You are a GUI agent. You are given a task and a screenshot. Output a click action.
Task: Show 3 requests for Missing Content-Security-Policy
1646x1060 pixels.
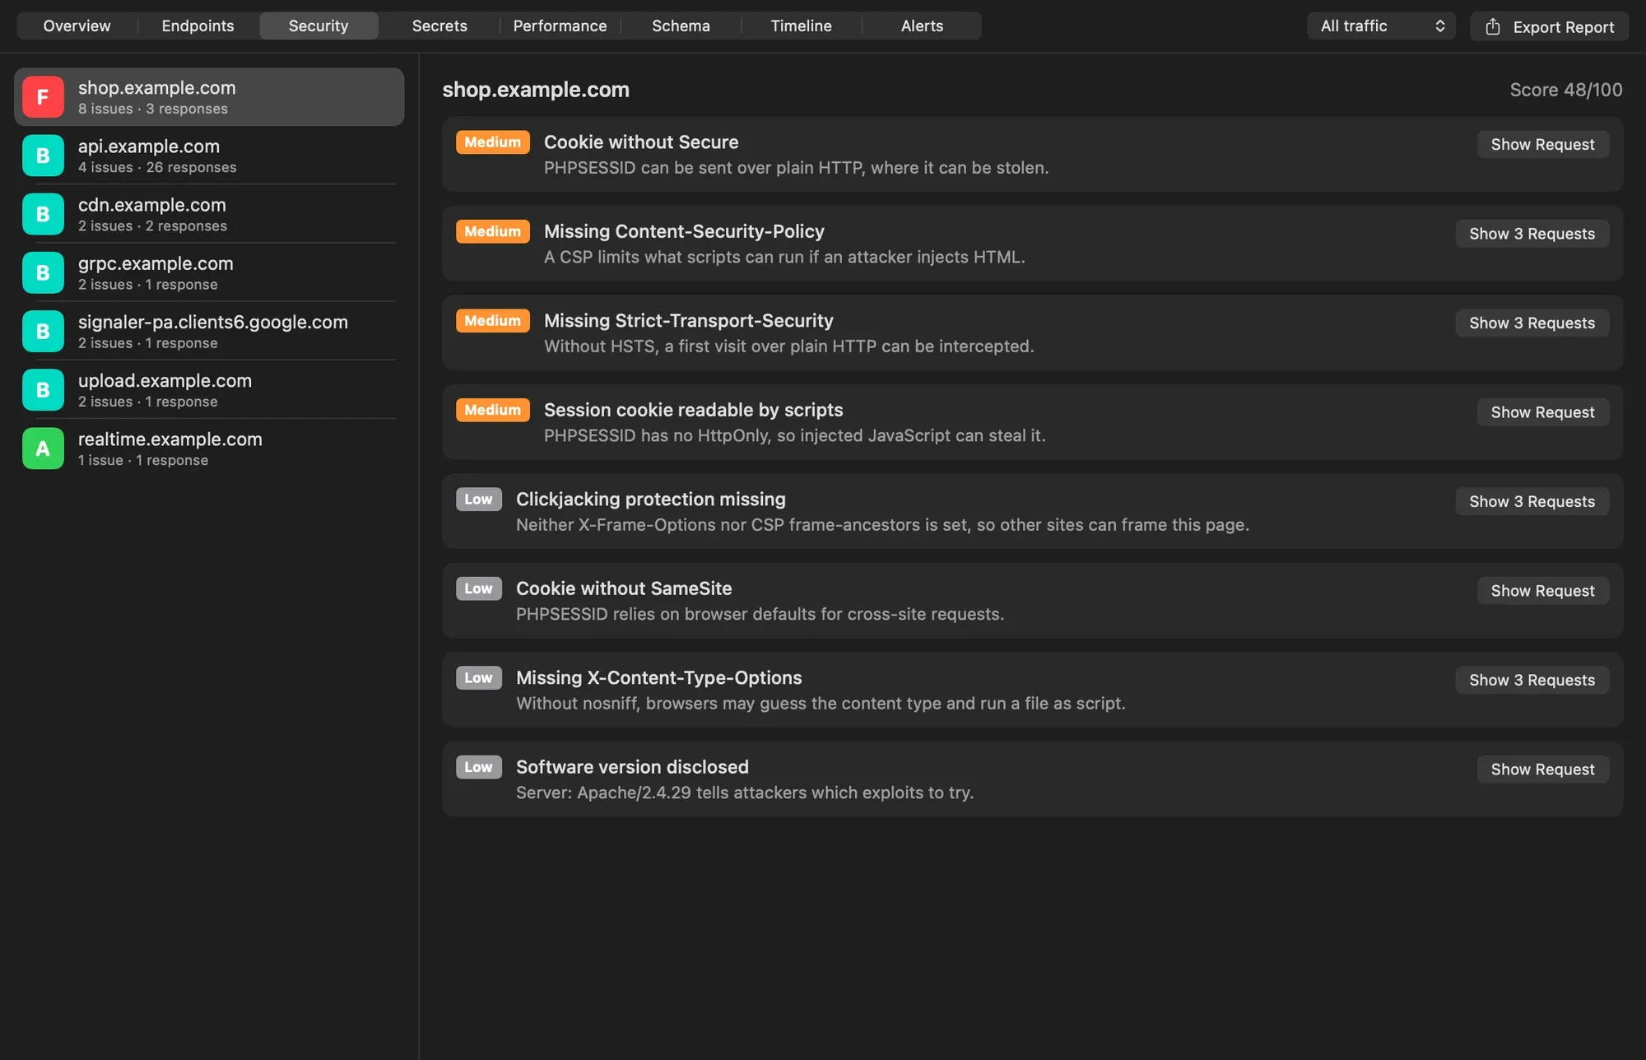1532,234
